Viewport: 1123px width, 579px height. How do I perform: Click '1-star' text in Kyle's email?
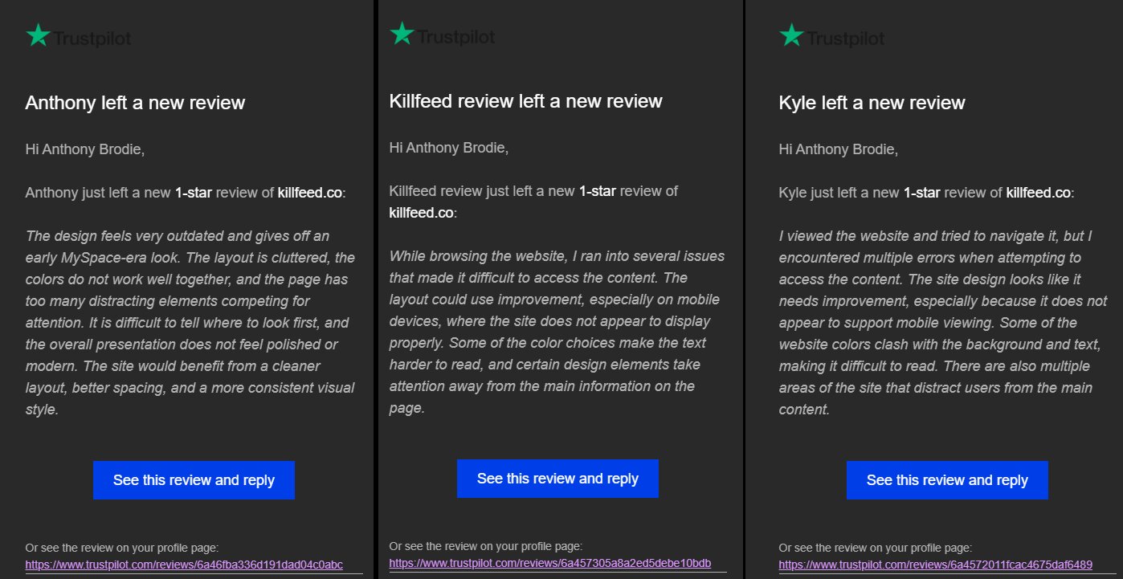(922, 193)
